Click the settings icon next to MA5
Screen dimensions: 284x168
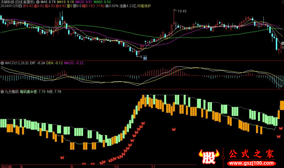pyautogui.click(x=38, y=2)
